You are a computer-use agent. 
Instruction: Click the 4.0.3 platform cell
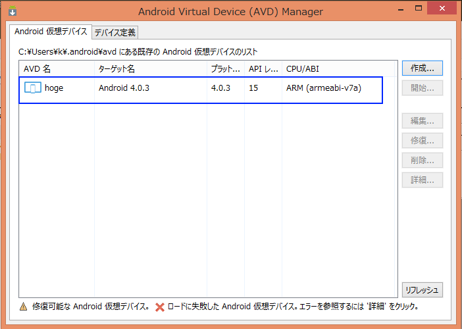click(x=220, y=88)
